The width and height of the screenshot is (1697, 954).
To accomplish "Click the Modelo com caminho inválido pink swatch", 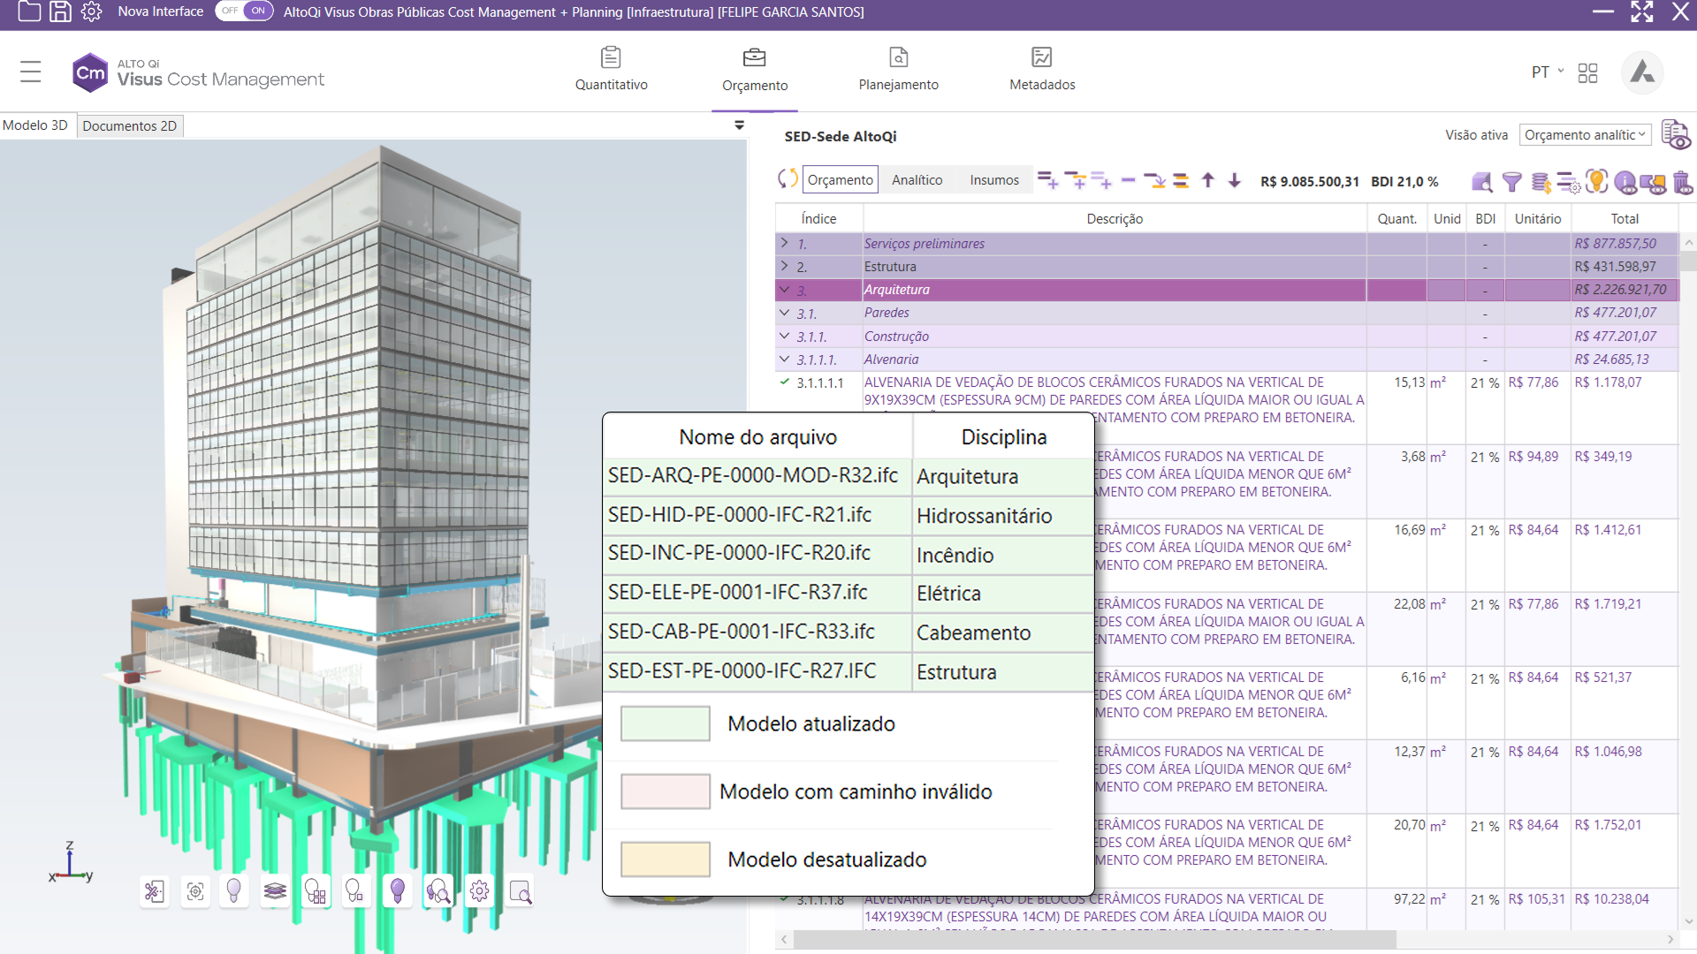I will pos(665,791).
